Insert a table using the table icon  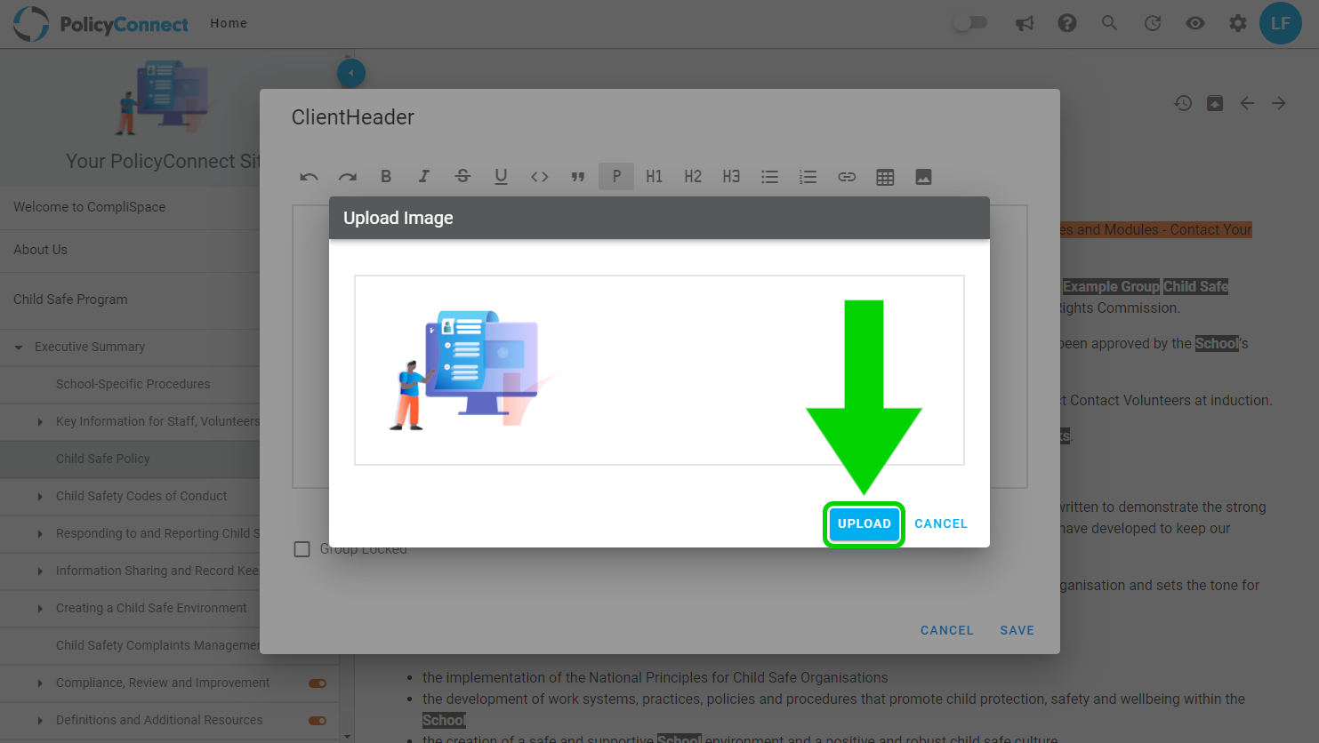pos(885,177)
